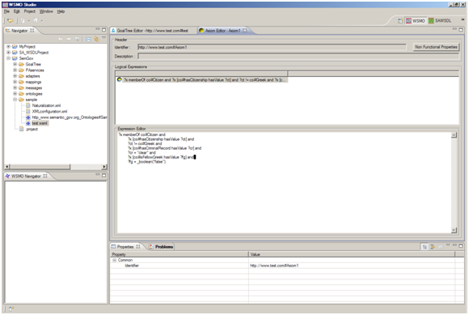Select test.wsml file

pos(40,123)
